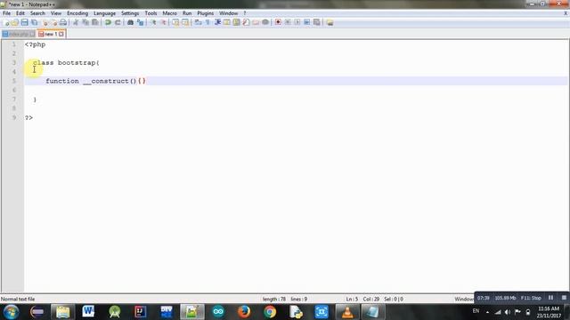Click the X at the menu bar's right end
This screenshot has width=570, height=320.
pos(566,13)
